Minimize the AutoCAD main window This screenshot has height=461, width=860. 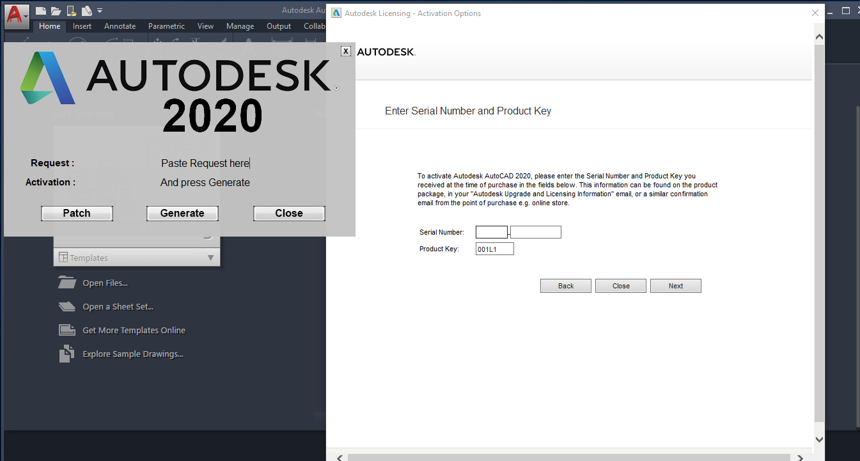coord(830,11)
